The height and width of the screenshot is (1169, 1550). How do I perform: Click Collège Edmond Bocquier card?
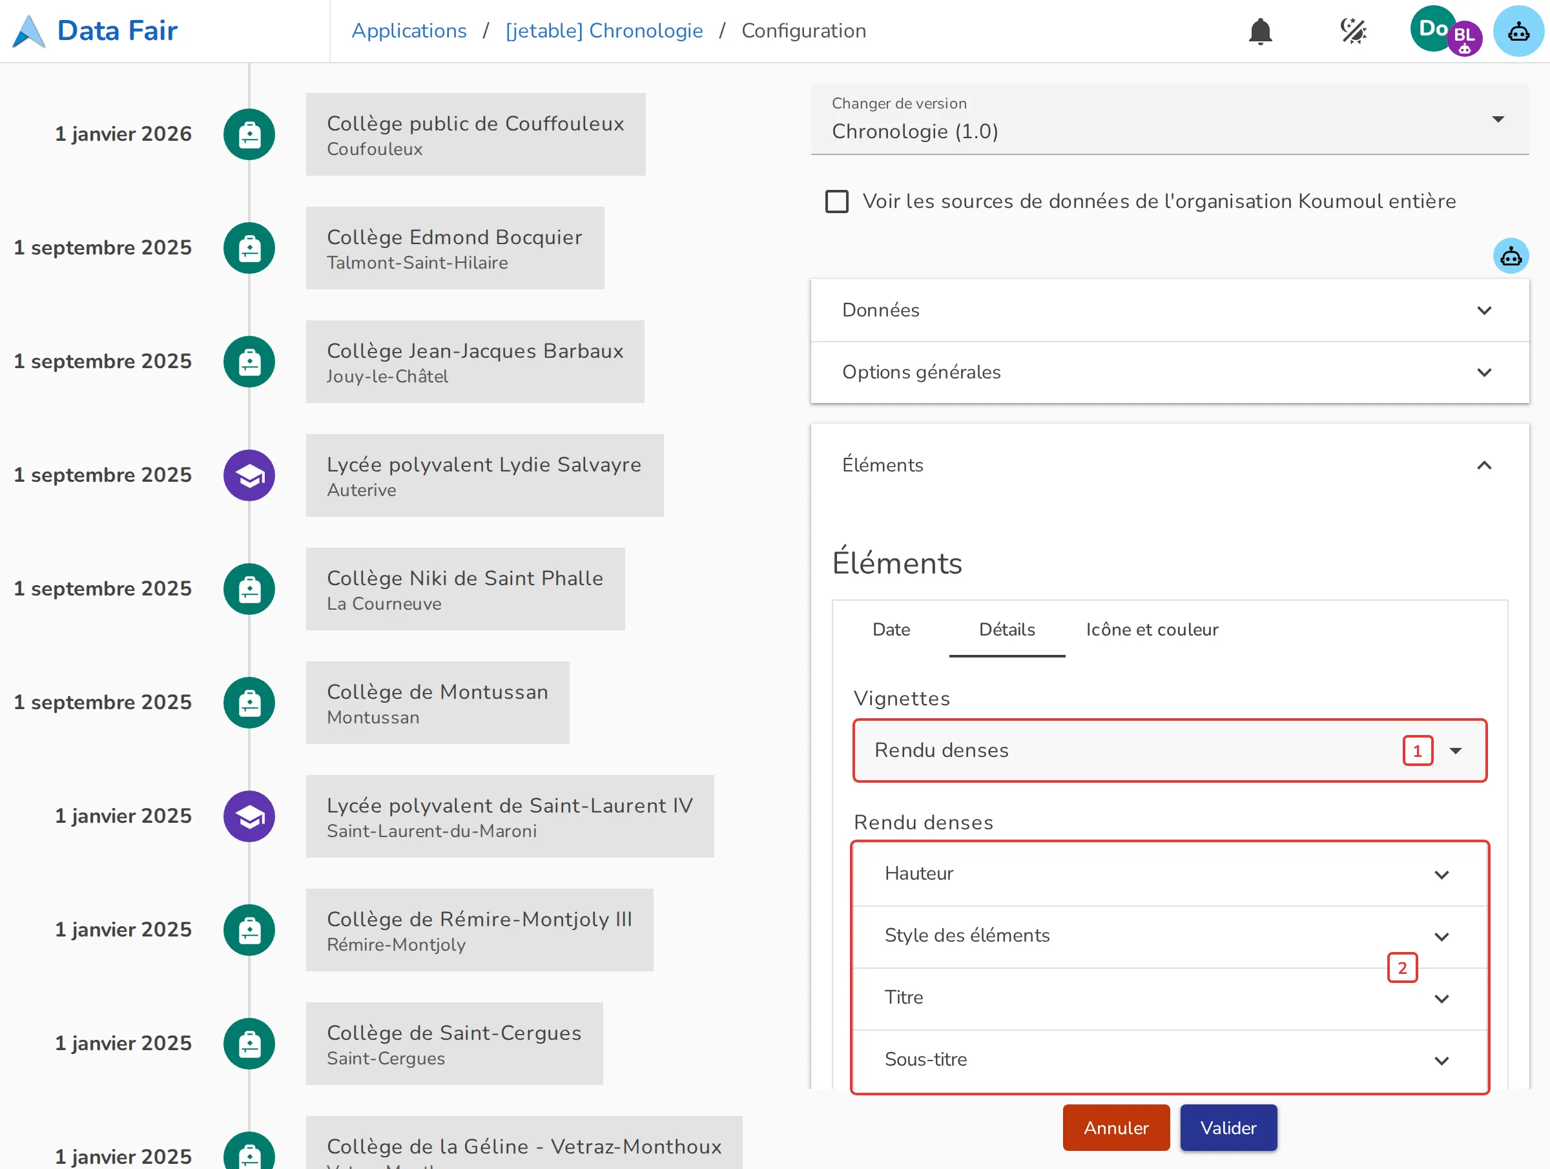(455, 248)
